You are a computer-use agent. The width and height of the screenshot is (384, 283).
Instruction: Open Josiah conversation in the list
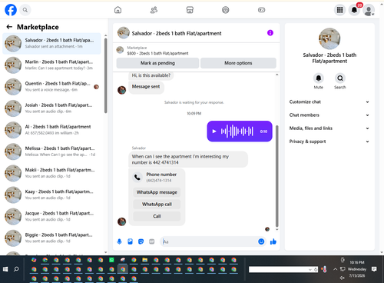tap(51, 108)
